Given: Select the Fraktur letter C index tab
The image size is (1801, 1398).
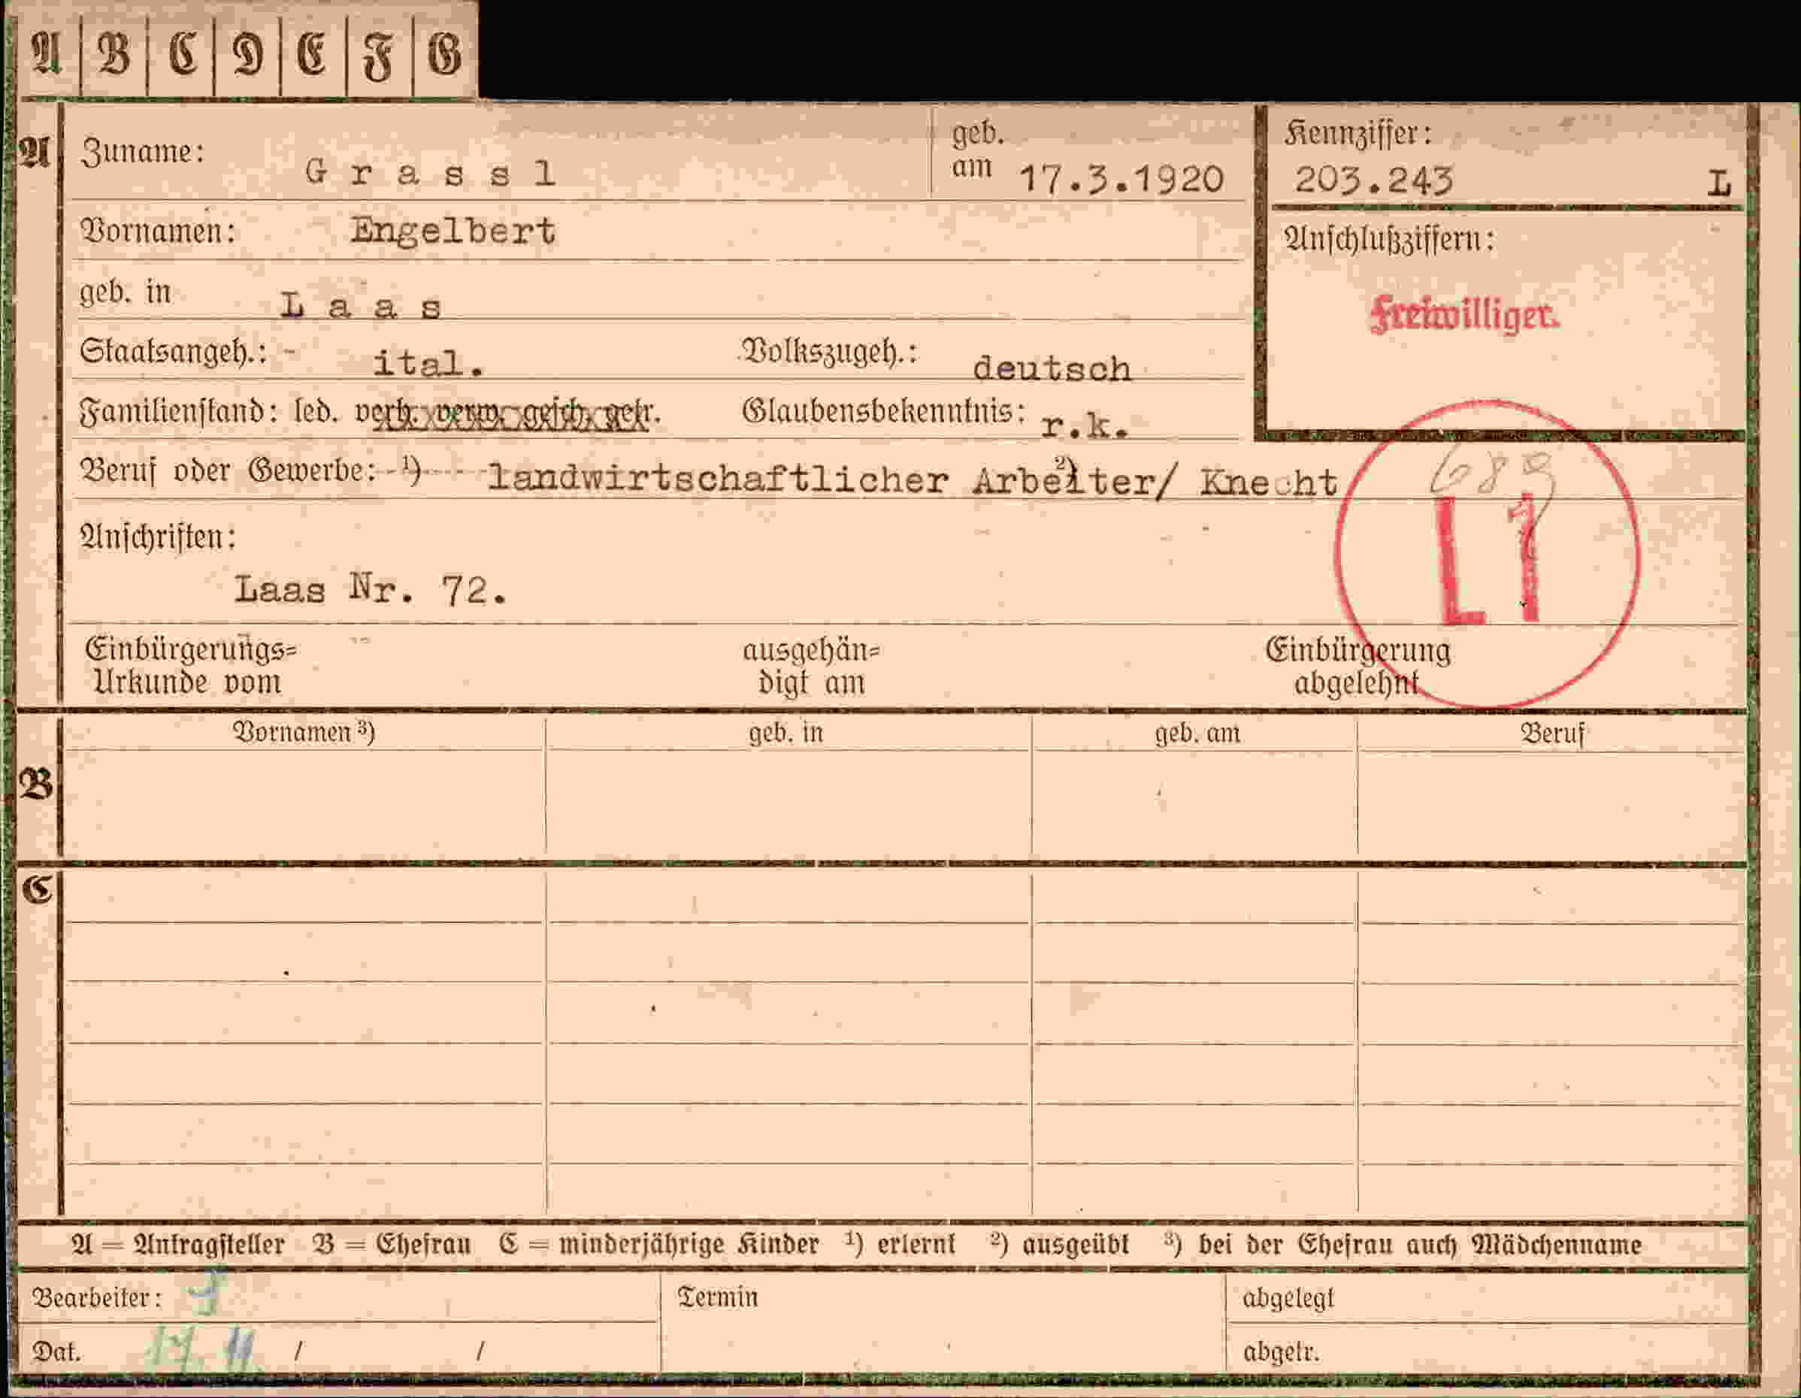Looking at the screenshot, I should pyautogui.click(x=180, y=54).
